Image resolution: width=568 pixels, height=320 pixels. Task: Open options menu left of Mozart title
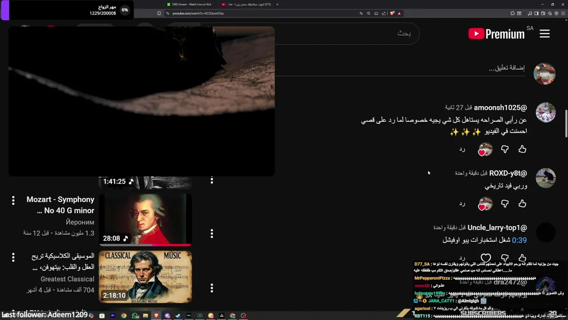click(13, 200)
